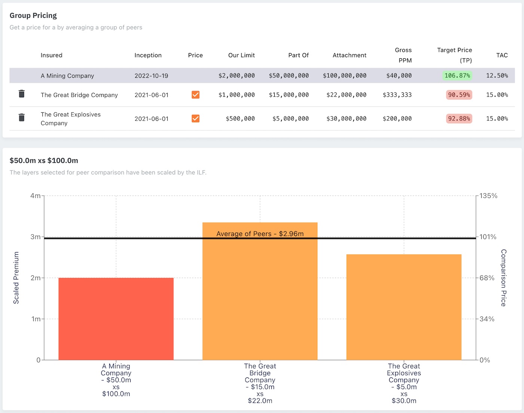Click the Gross PPM column header
The height and width of the screenshot is (413, 524).
point(403,55)
